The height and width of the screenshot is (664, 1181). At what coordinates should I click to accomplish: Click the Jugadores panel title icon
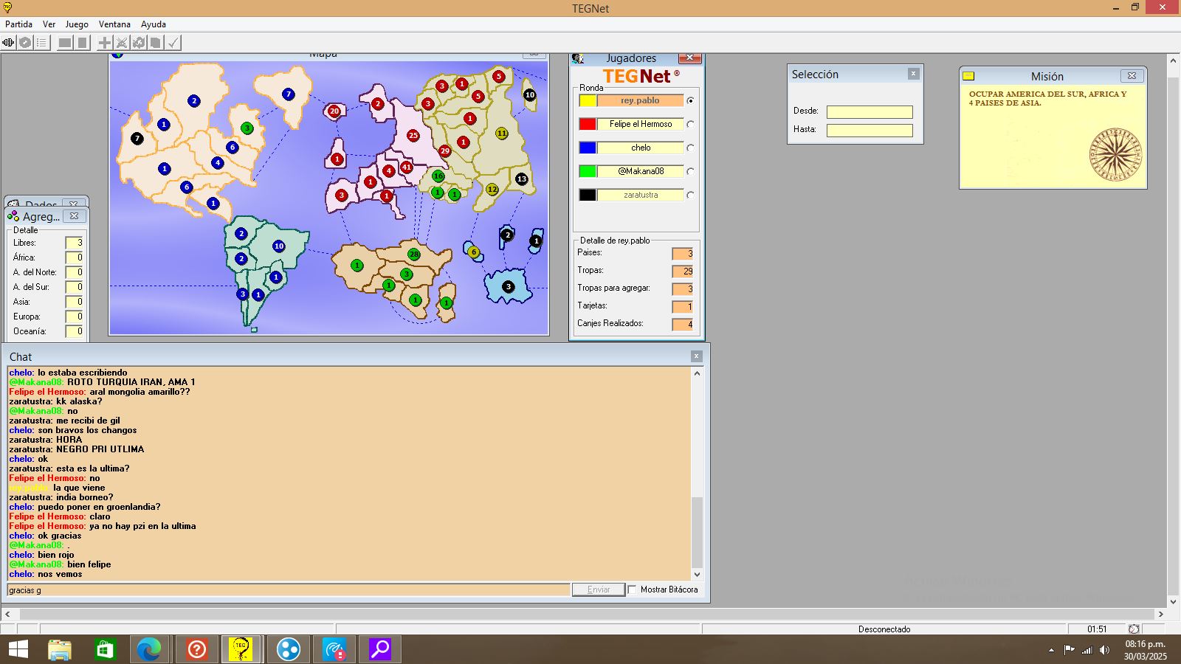[x=578, y=58]
